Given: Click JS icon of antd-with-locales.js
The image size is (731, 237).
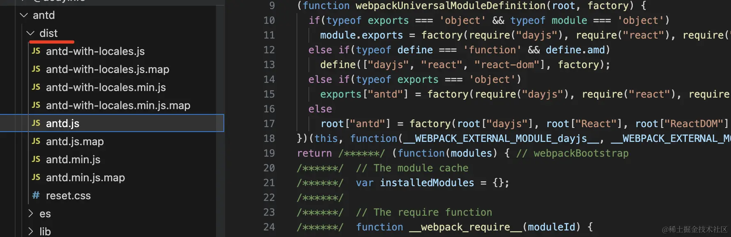Looking at the screenshot, I should pyautogui.click(x=36, y=51).
